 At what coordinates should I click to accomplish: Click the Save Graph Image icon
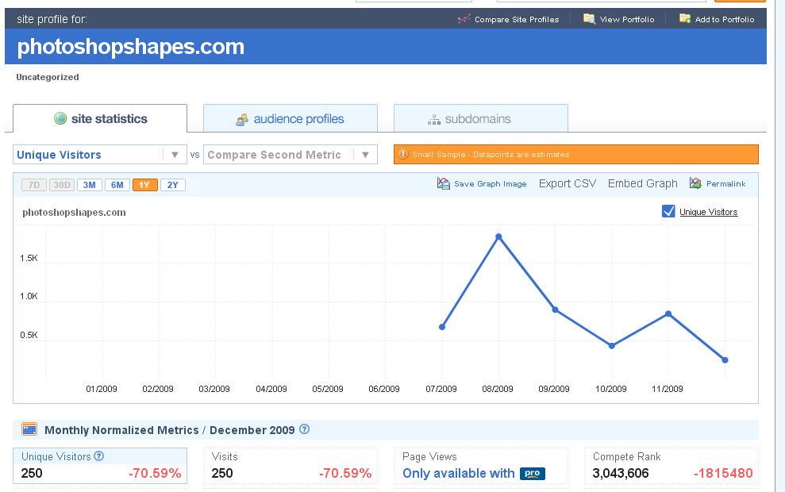pyautogui.click(x=443, y=183)
